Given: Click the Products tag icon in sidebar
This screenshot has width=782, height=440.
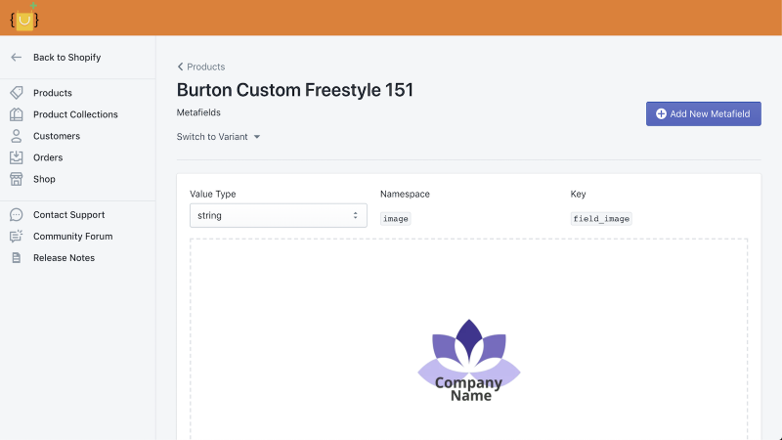Looking at the screenshot, I should [17, 92].
